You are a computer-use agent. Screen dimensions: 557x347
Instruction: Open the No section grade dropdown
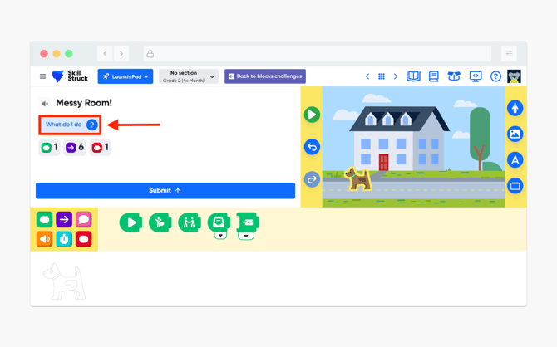(188, 76)
